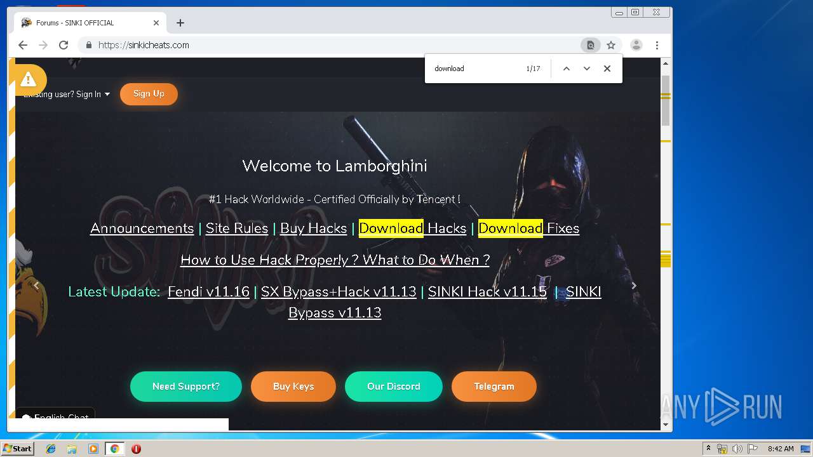
Task: Open the Download Hacks link
Action: point(412,228)
